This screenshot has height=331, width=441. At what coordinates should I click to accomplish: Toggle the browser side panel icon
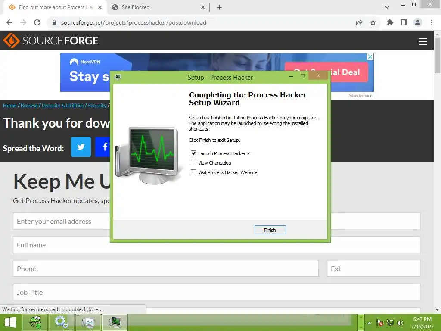(404, 22)
